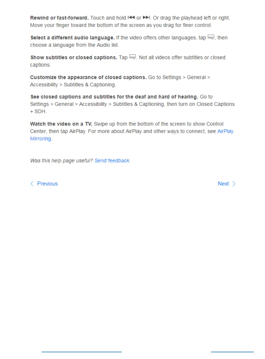Click the right chevron beside Next
This screenshot has width=265, height=359.
click(x=234, y=184)
